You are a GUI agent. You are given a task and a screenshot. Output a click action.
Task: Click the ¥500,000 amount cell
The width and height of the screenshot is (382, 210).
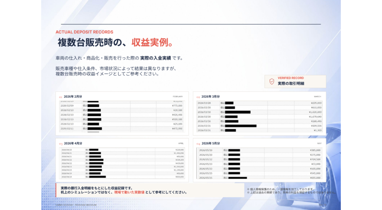[177, 119]
